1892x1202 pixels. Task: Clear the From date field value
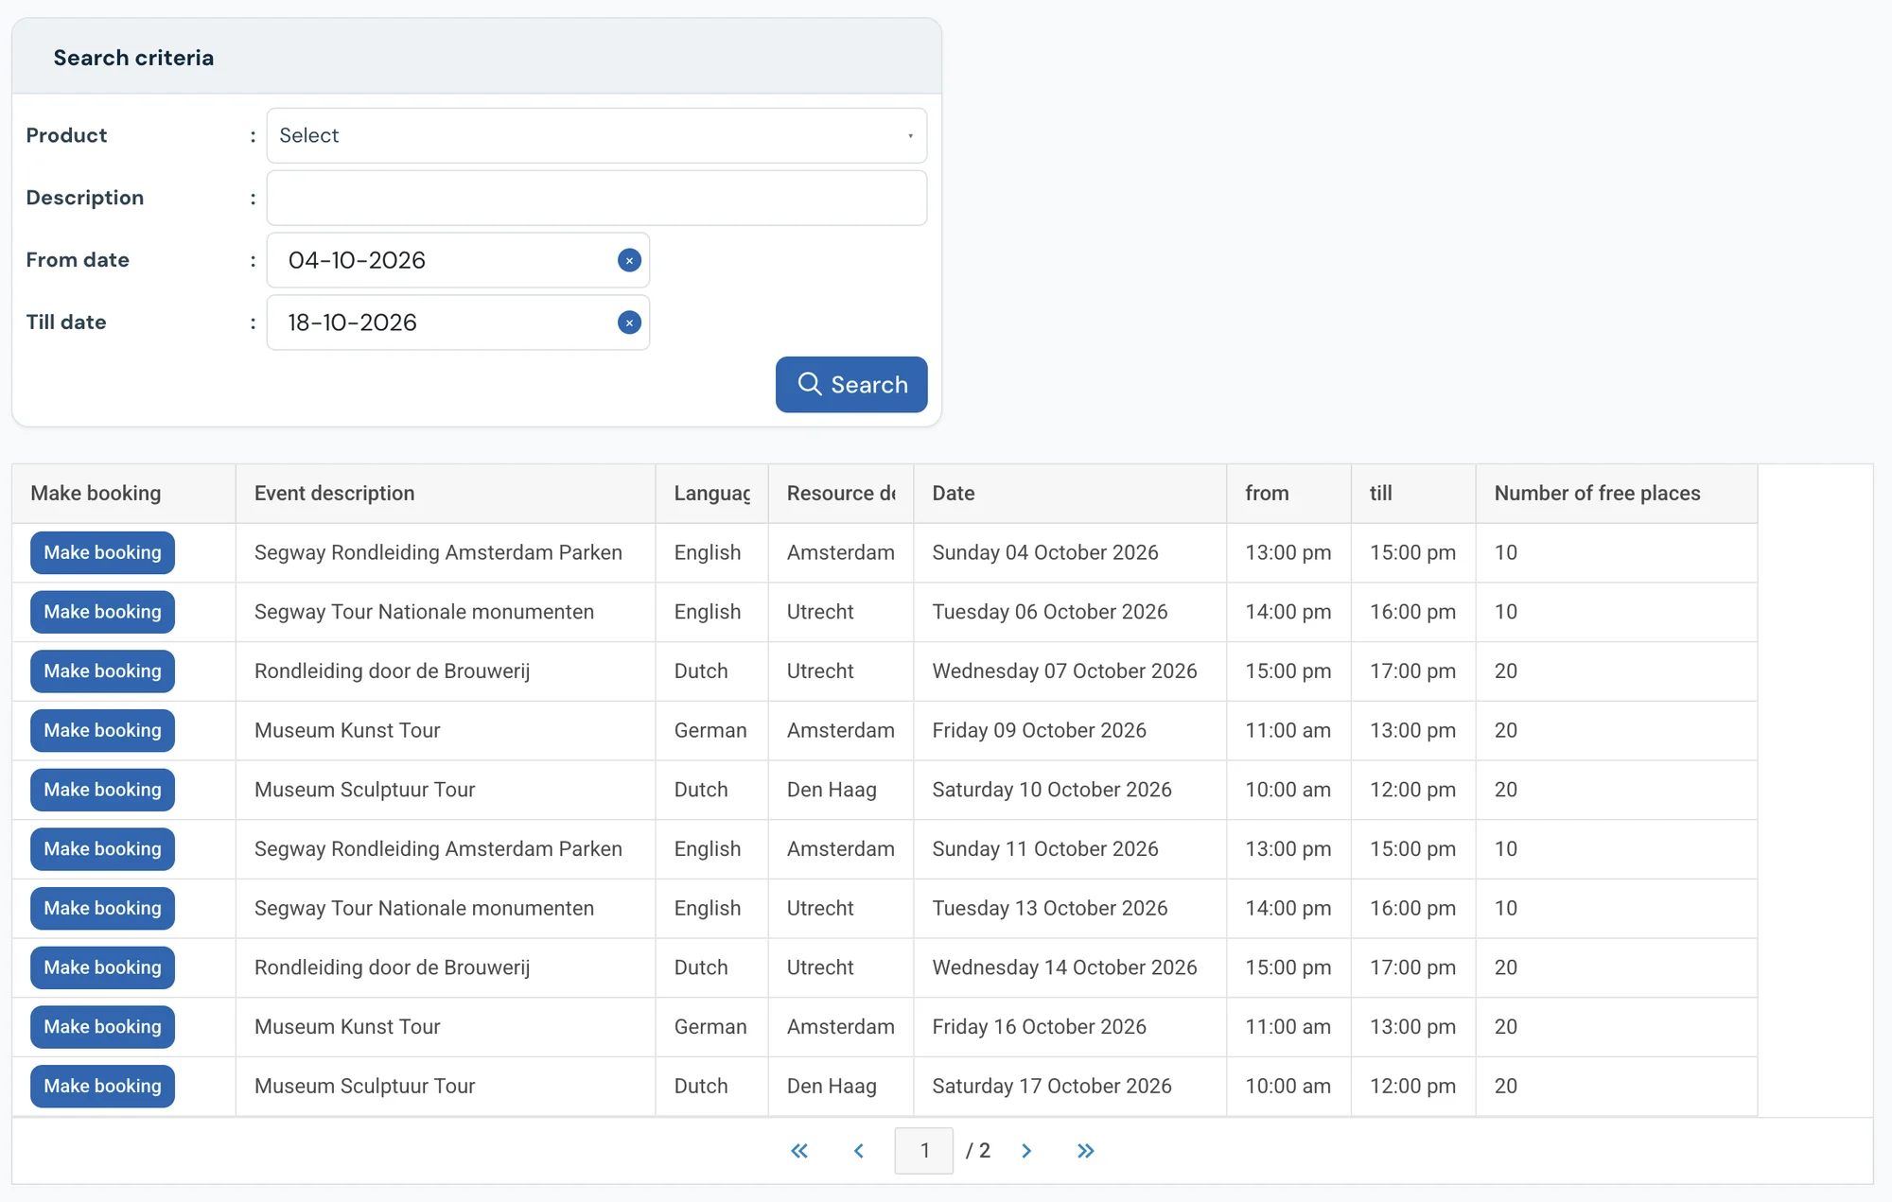(x=629, y=260)
